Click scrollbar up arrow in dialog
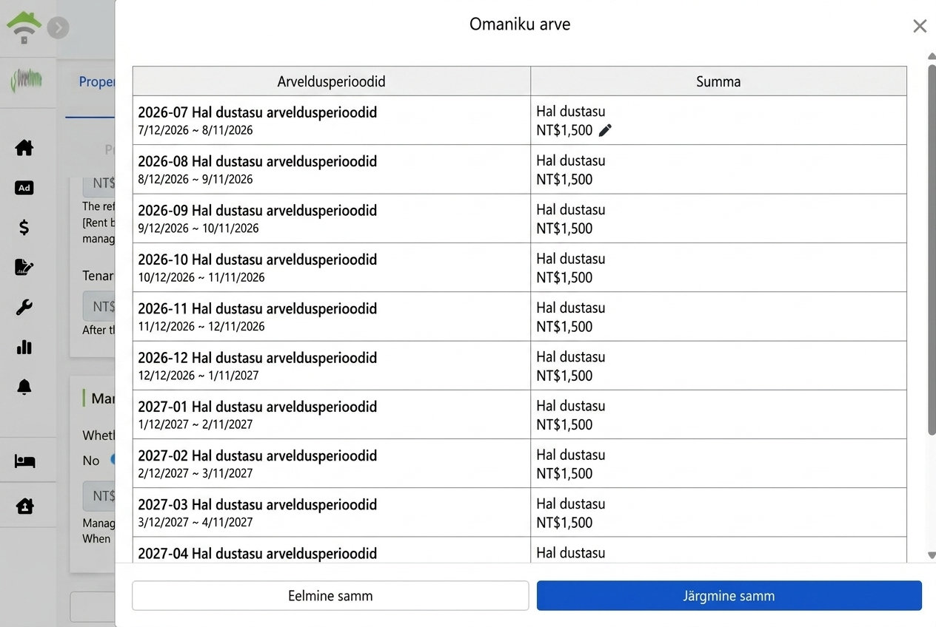Viewport: 936px width, 627px height. (932, 56)
